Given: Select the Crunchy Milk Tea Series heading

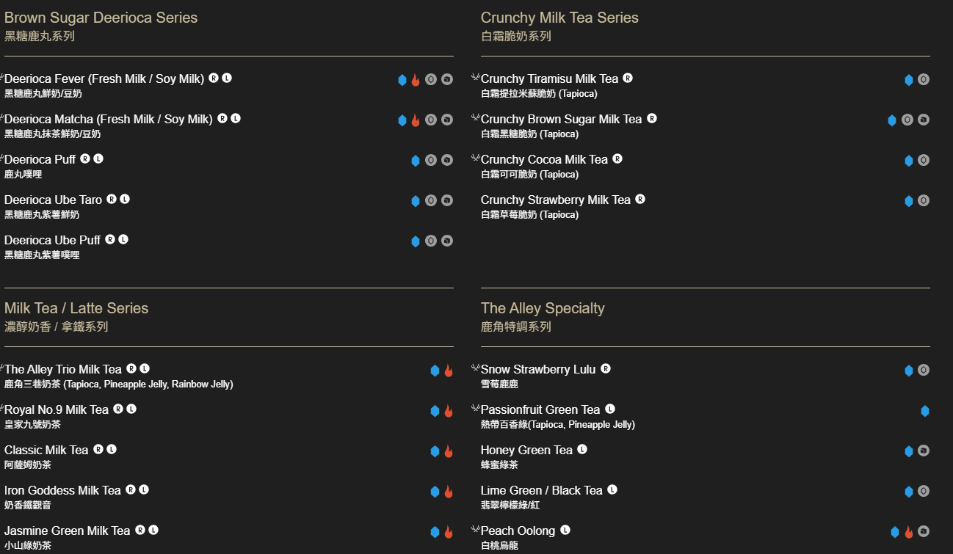Looking at the screenshot, I should (x=559, y=18).
